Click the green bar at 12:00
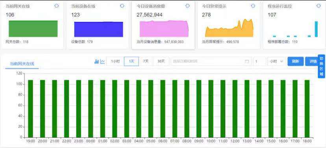The width and height of the screenshot is (326, 148). pos(235,109)
